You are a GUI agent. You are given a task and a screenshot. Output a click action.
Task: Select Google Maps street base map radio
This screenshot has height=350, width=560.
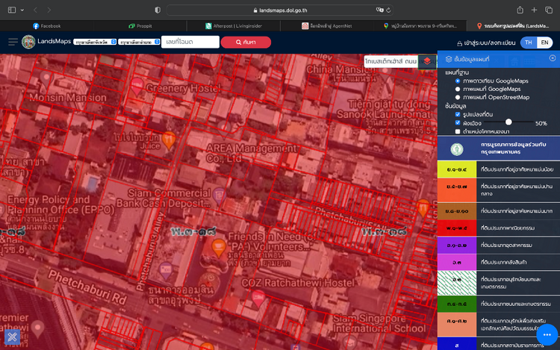[458, 89]
